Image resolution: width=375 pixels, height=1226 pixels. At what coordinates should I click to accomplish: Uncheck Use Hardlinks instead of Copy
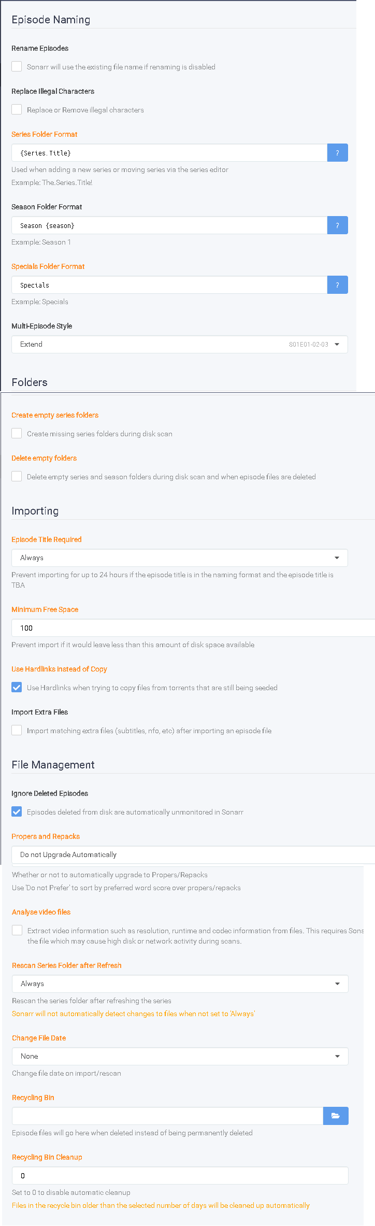point(17,687)
